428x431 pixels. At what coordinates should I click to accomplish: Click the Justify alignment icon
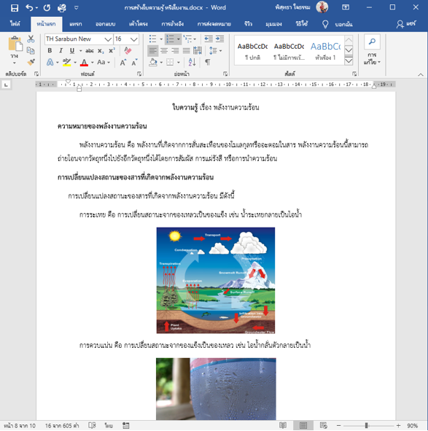186,50
